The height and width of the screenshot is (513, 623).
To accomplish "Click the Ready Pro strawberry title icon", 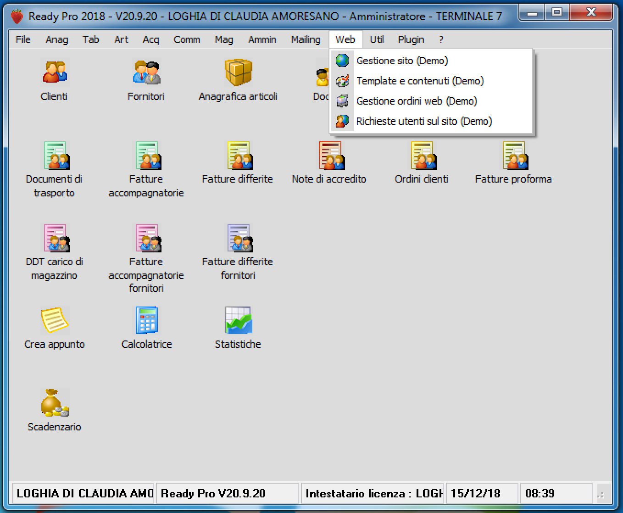I will 17,16.
